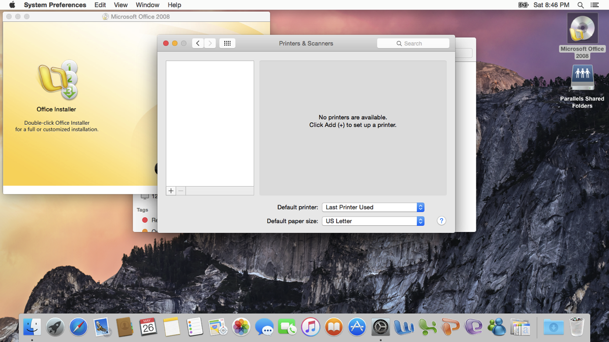
Task: Click the Office Installer label text
Action: (x=56, y=109)
